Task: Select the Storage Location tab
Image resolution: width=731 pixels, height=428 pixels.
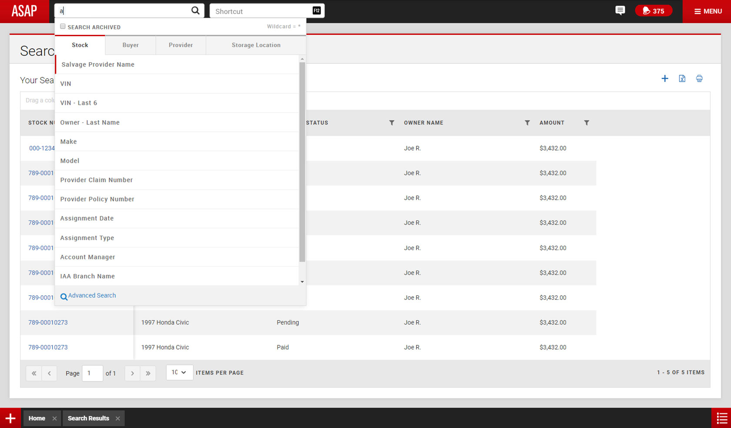Action: coord(256,45)
